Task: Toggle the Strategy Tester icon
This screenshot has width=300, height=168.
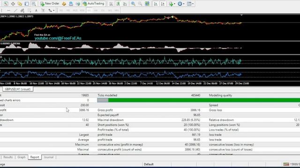Action: pos(34,4)
